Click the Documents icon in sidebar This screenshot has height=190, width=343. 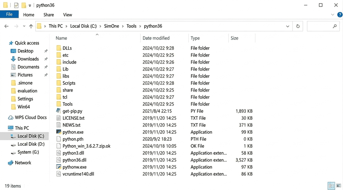tap(13, 67)
